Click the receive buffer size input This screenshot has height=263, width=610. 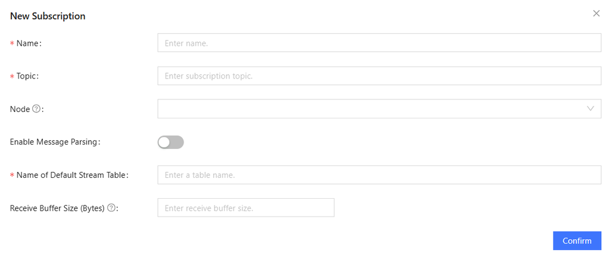245,208
